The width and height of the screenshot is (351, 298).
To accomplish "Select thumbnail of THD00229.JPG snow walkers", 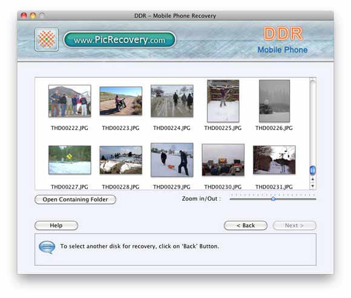I will [172, 160].
